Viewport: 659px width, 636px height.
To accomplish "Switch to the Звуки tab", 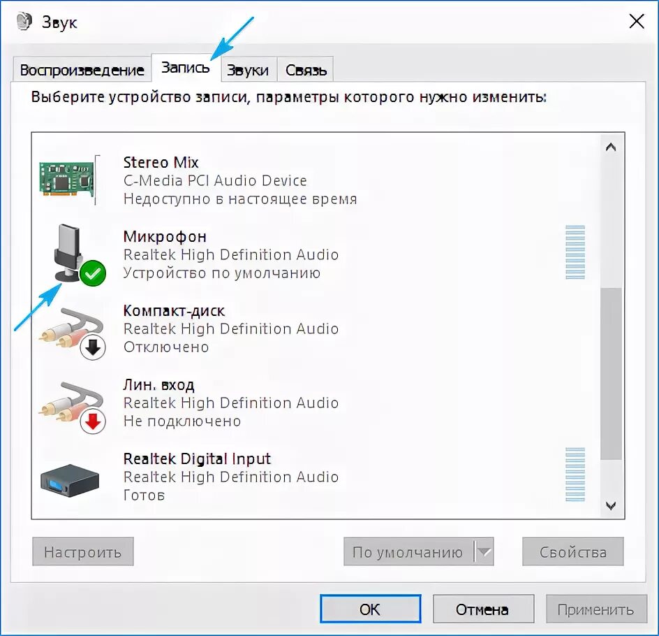I will click(x=248, y=69).
